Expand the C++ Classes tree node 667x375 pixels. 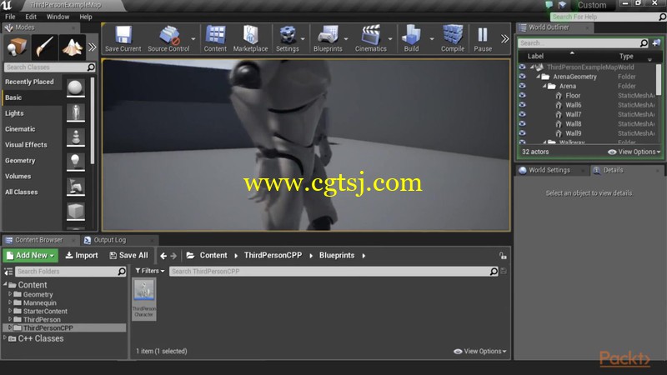pos(5,338)
